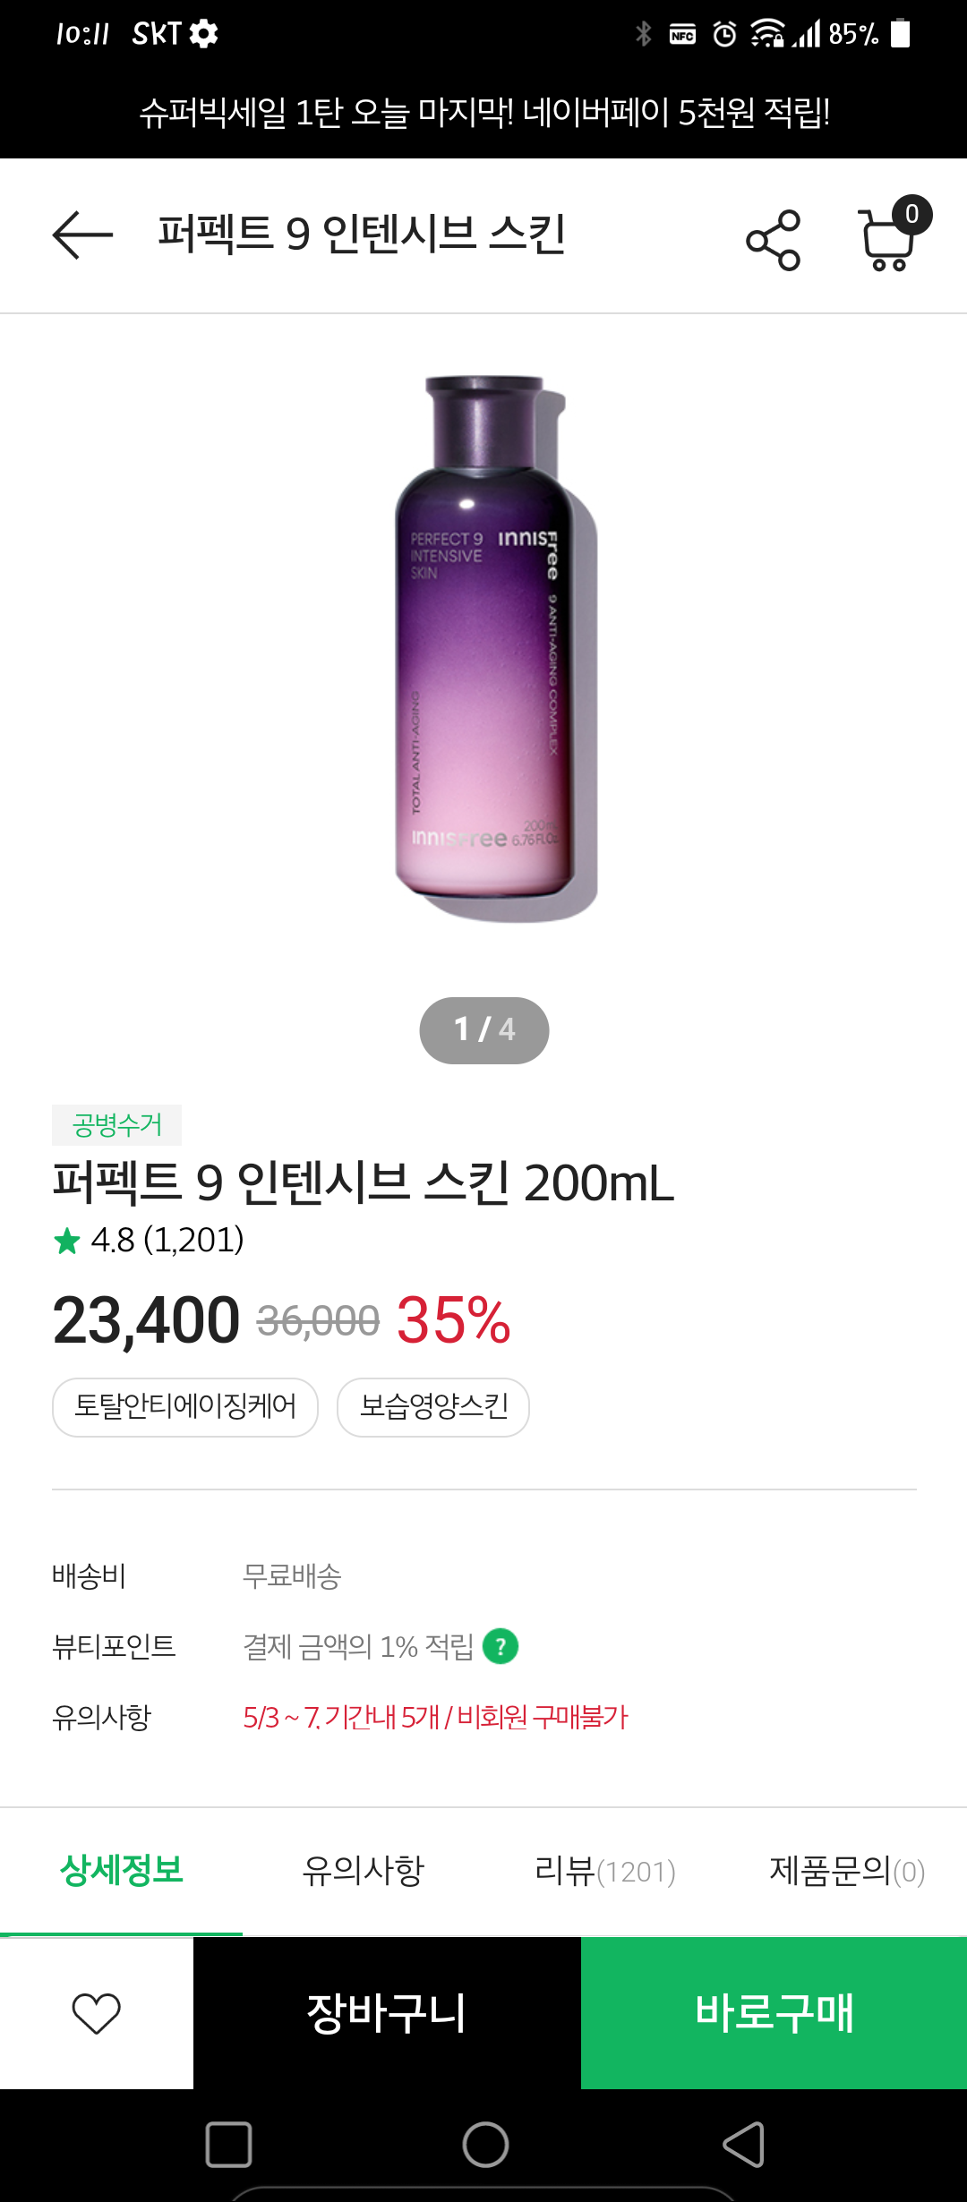
Task: Tap the back arrow icon
Action: [82, 235]
